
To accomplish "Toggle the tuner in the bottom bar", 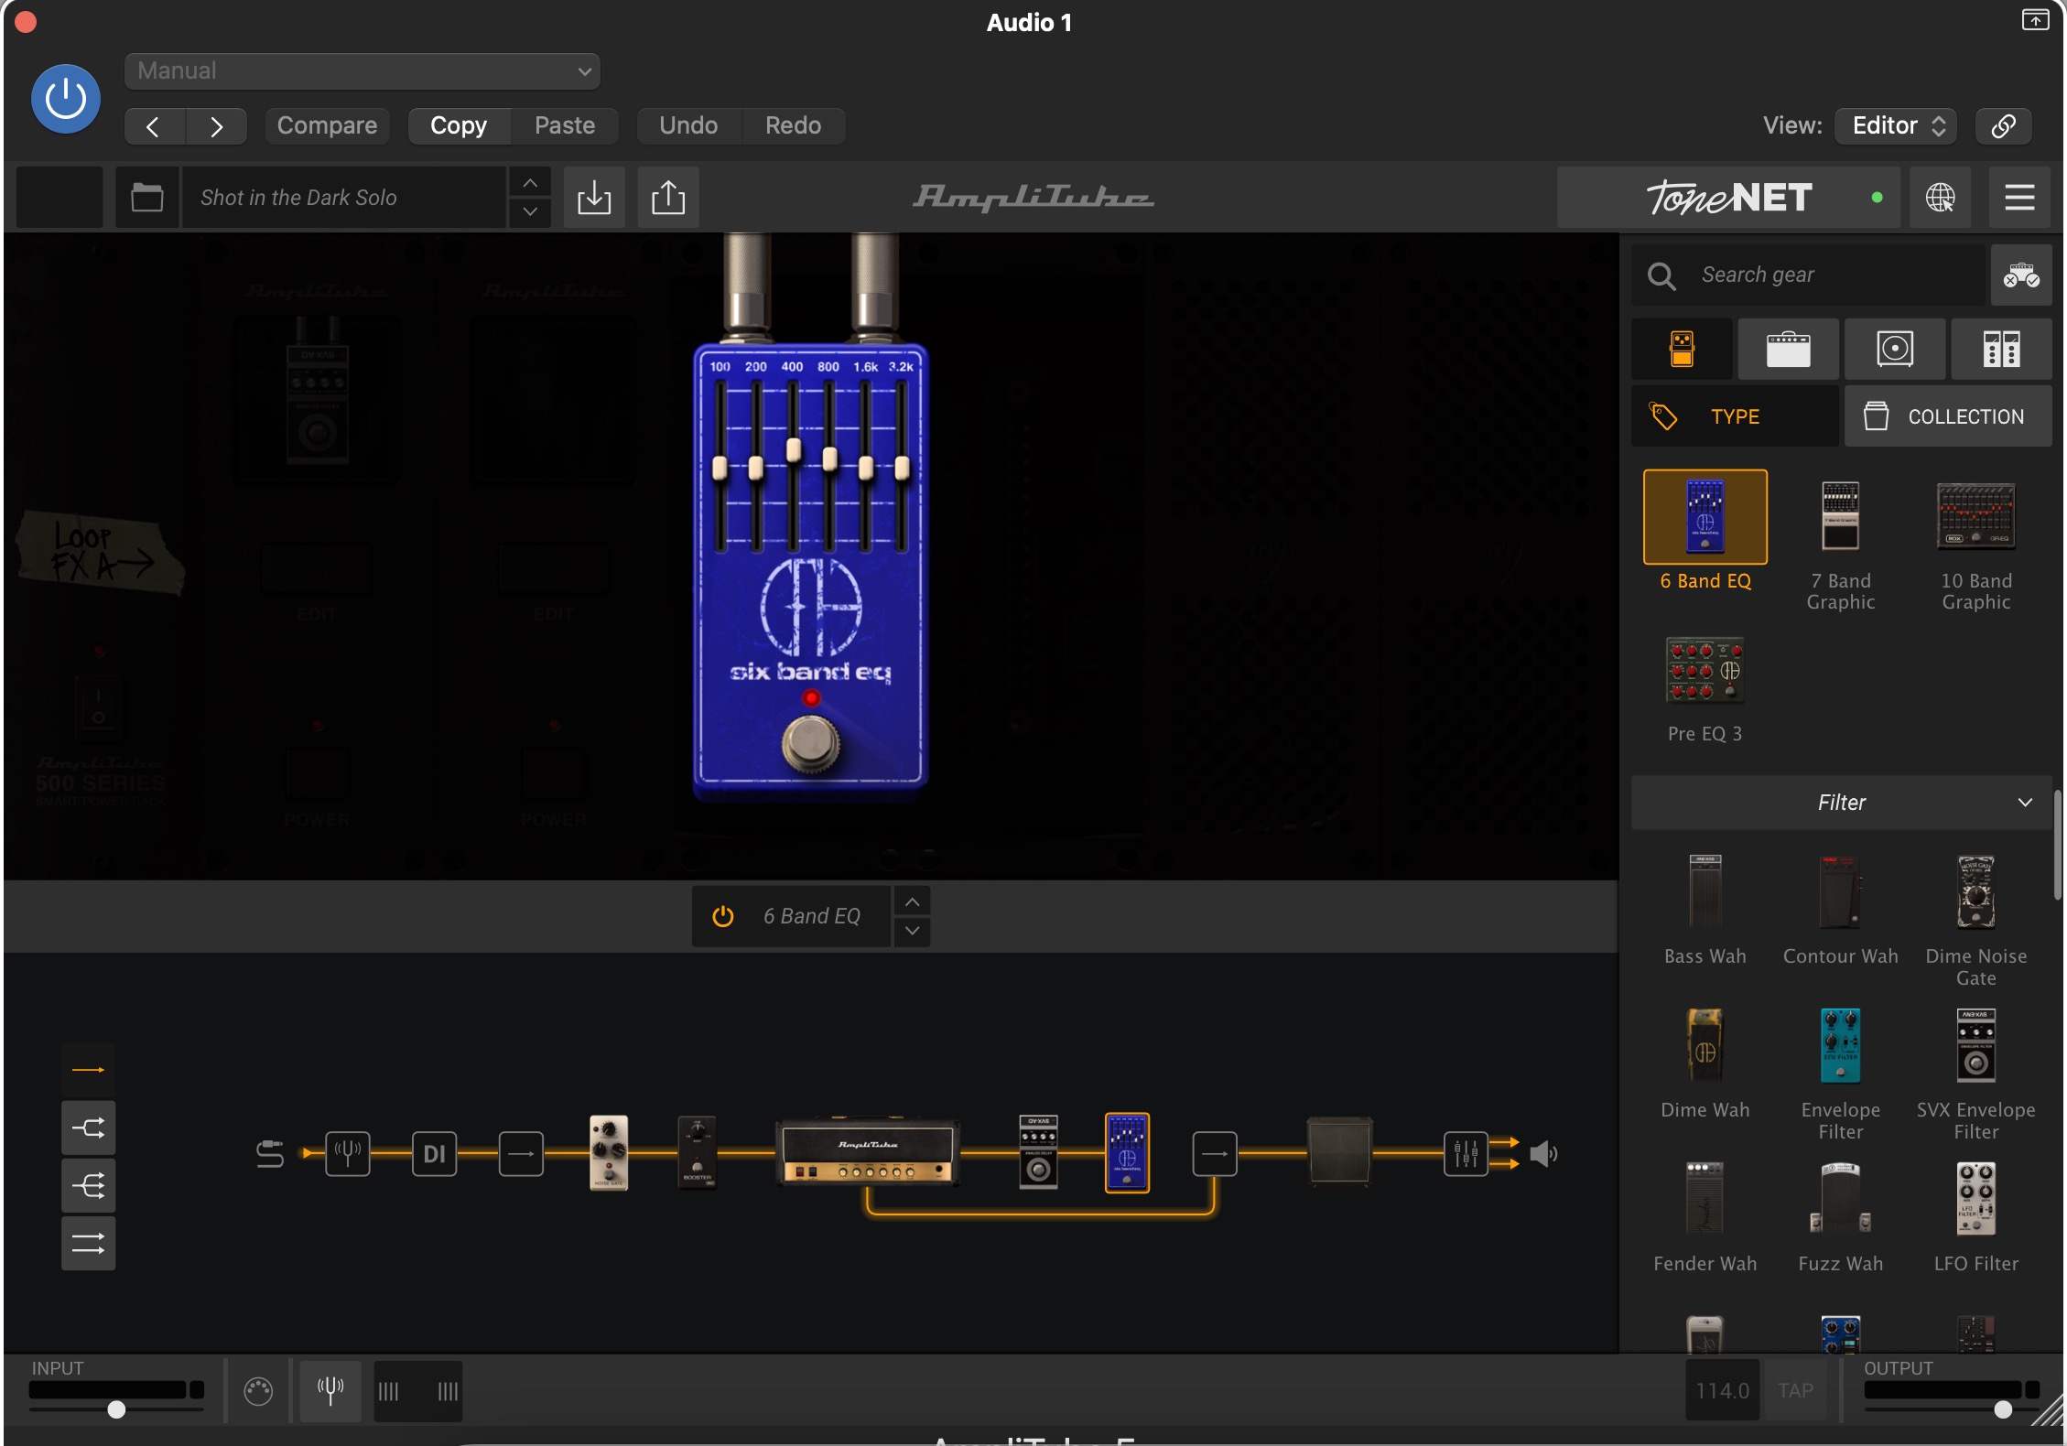I will point(330,1391).
